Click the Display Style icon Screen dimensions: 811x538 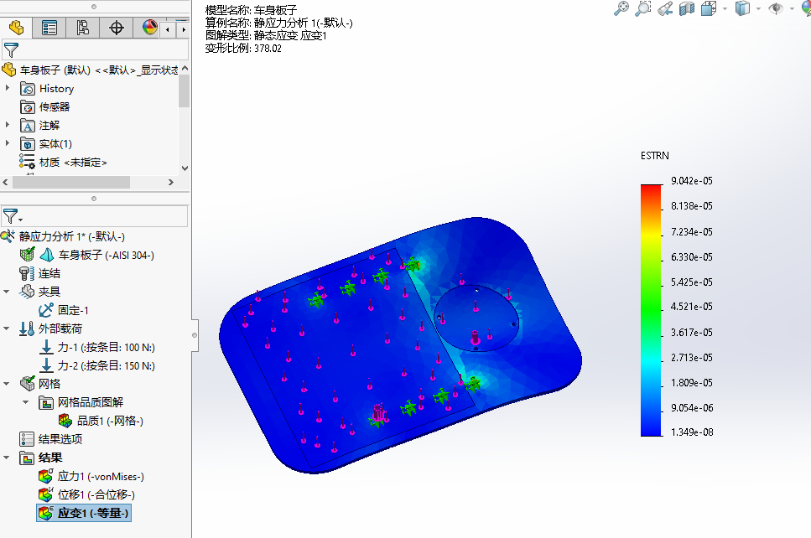[742, 8]
